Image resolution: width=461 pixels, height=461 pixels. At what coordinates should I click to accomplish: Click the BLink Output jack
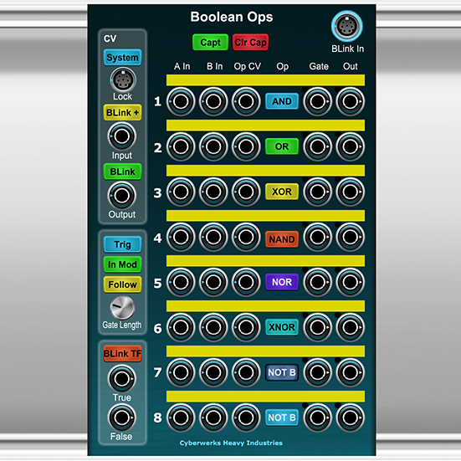click(x=121, y=195)
